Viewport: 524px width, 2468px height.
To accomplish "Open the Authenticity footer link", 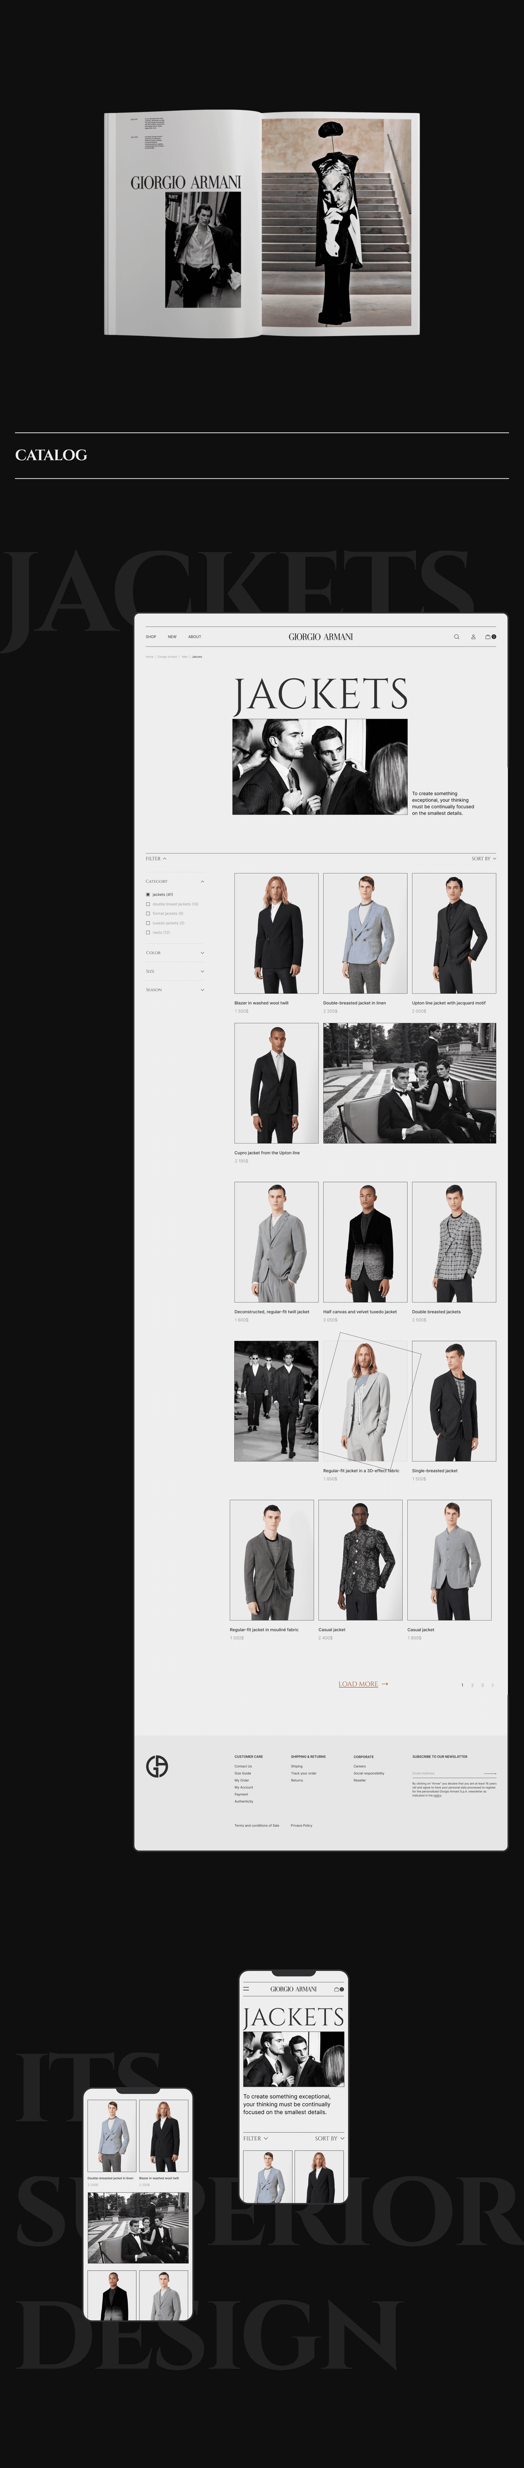I will (244, 1801).
